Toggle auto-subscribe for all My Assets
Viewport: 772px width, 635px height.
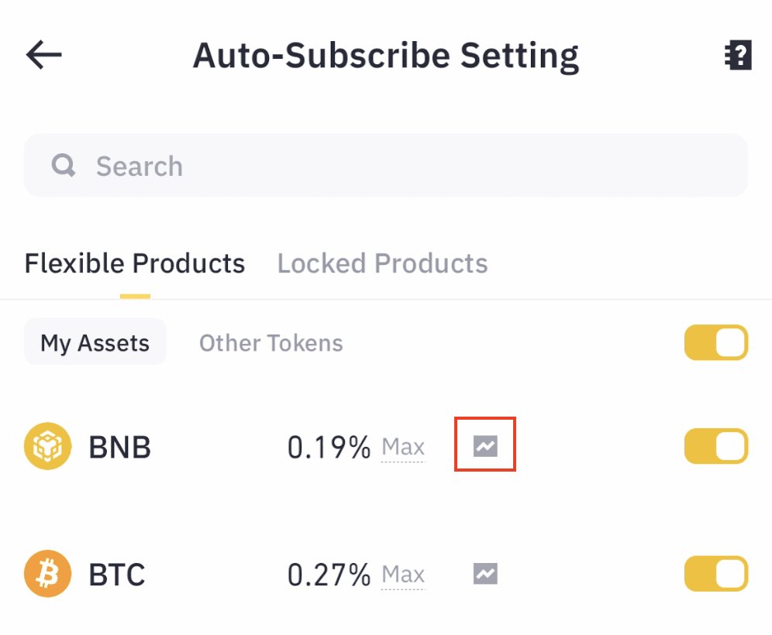[715, 342]
